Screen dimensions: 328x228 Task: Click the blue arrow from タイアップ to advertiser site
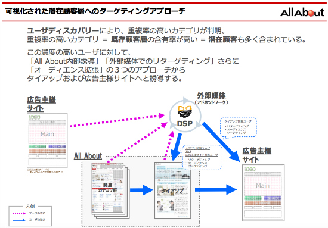point(216,189)
